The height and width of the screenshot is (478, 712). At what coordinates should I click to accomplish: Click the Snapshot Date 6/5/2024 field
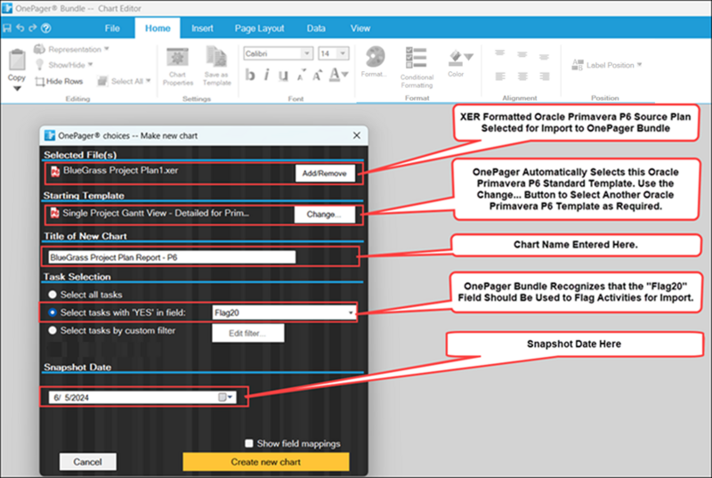pyautogui.click(x=142, y=397)
